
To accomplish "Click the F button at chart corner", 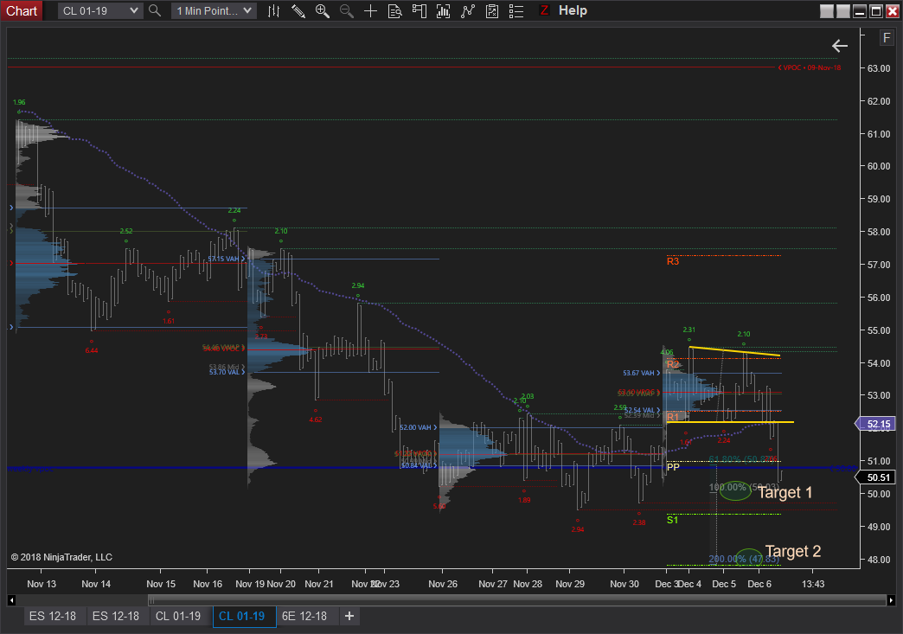I will 887,38.
